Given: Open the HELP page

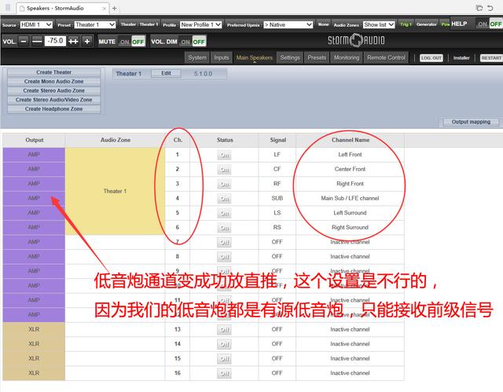Looking at the screenshot, I should [459, 24].
